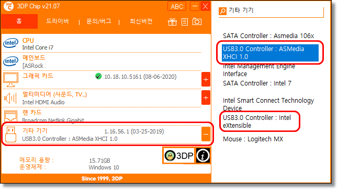Click the magnifier icon in 기타 기기 panel
The image size is (338, 195).
[223, 11]
